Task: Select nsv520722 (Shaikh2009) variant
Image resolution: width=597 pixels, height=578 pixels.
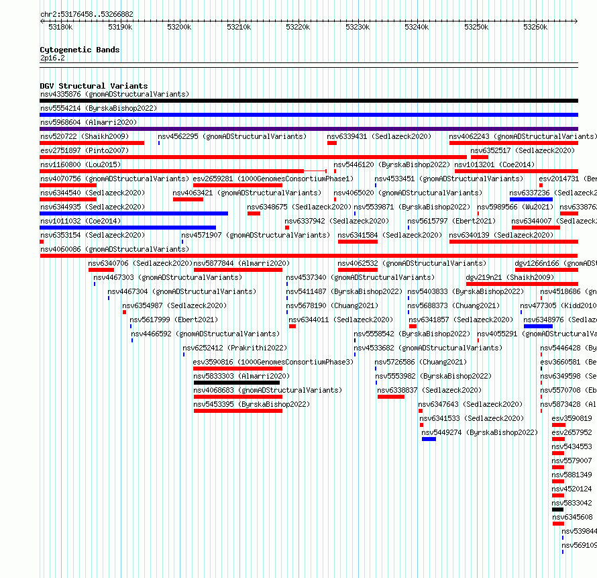Action: (85, 136)
